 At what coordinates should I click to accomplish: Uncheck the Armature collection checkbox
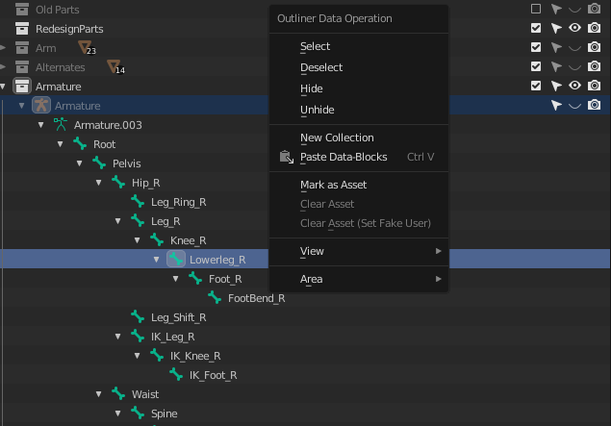pyautogui.click(x=536, y=86)
